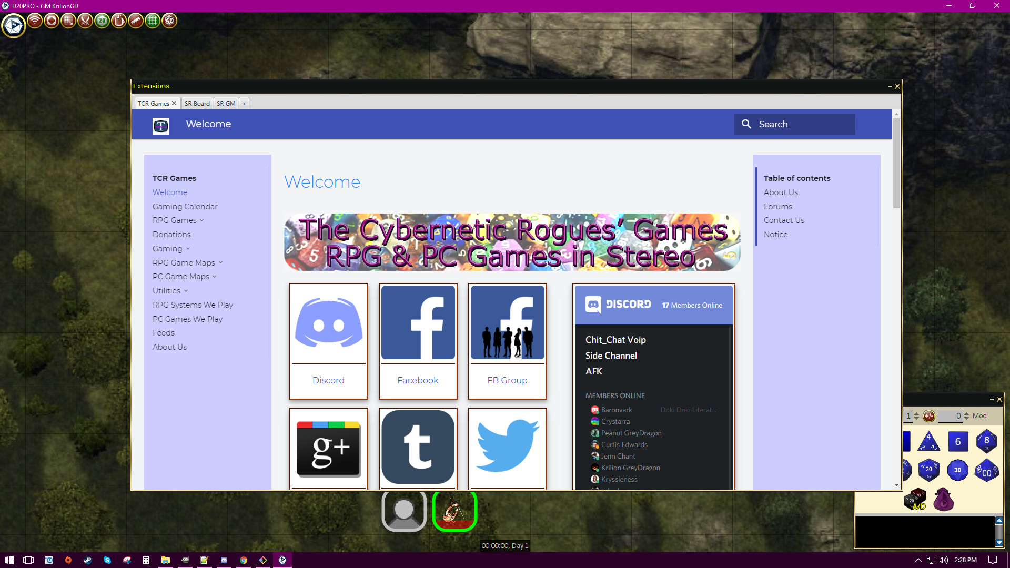Screen dimensions: 1010x568
Task: Click the TCR site logo in header
Action: pos(161,126)
